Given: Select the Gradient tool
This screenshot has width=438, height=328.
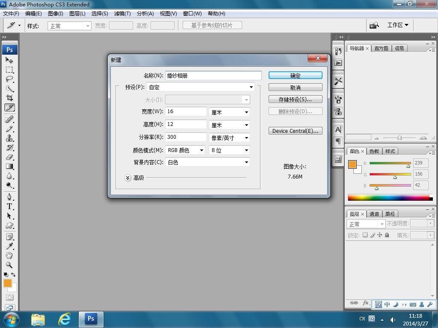Looking at the screenshot, I should pyautogui.click(x=9, y=167).
